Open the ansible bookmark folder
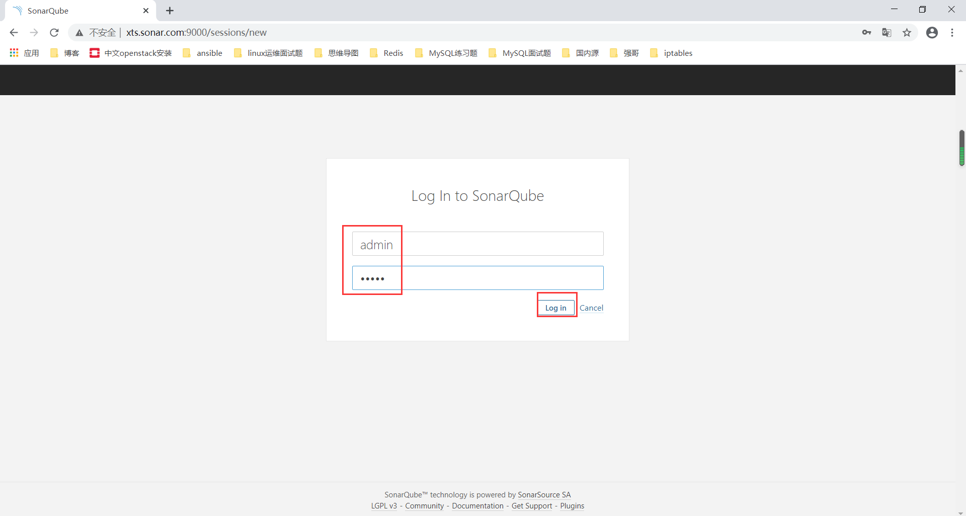This screenshot has height=516, width=966. pyautogui.click(x=203, y=53)
